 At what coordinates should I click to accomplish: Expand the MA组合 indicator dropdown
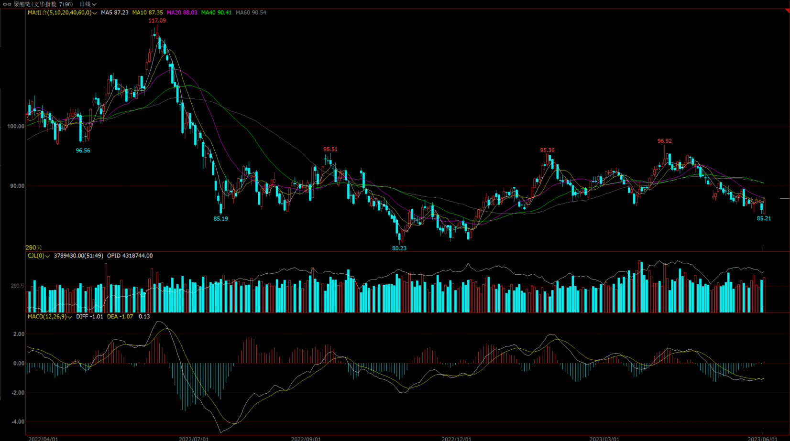[x=62, y=13]
